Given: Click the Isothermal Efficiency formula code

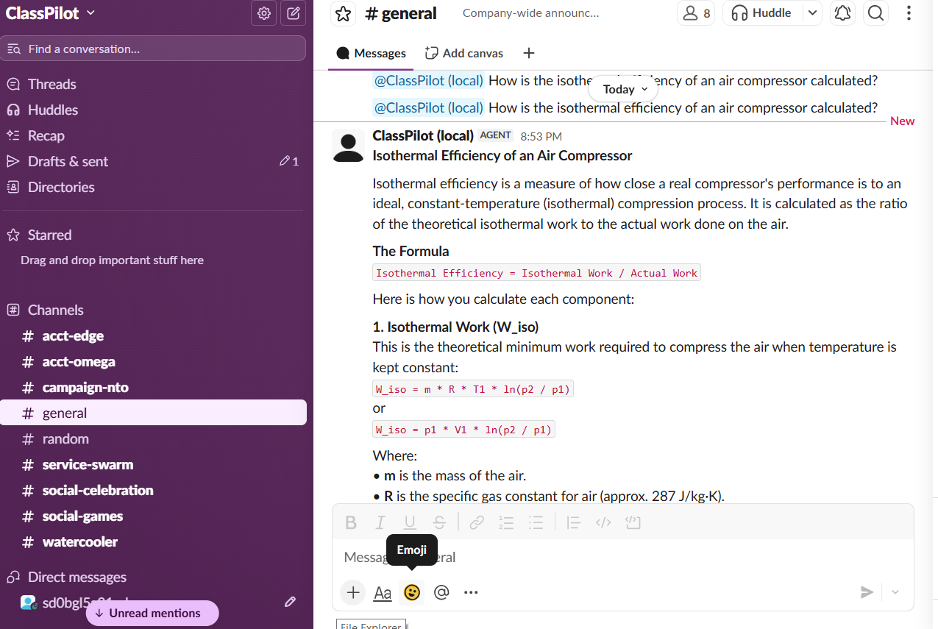Looking at the screenshot, I should click(536, 273).
